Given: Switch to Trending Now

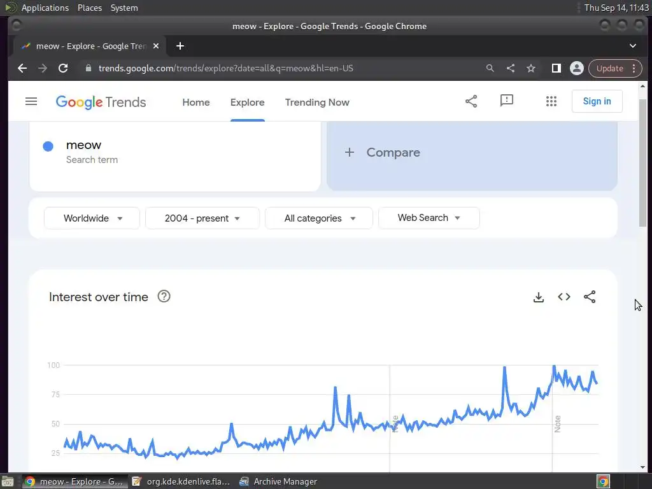Looking at the screenshot, I should click(317, 103).
